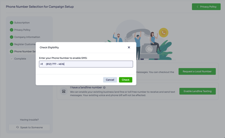The image size is (225, 138).
Task: Open the Company Information step
Action: click(x=27, y=37)
